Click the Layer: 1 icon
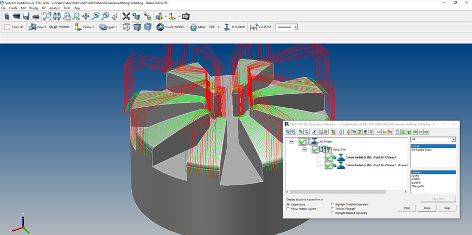This screenshot has height=235, width=472. [103, 27]
